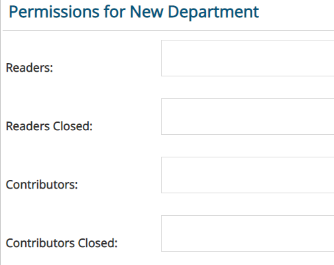Screen dimensions: 334x265
Task: Click the word Closed beside Readers
Action: click(x=73, y=126)
